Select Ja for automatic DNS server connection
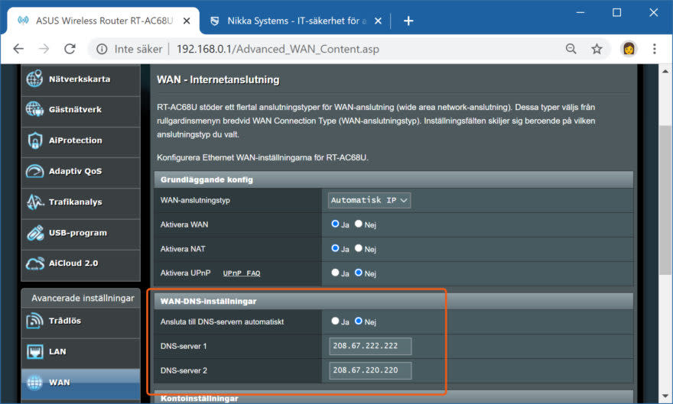This screenshot has height=404, width=673. [x=335, y=321]
